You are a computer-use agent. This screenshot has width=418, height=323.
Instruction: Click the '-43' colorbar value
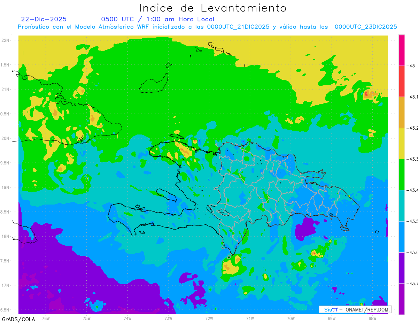point(411,66)
